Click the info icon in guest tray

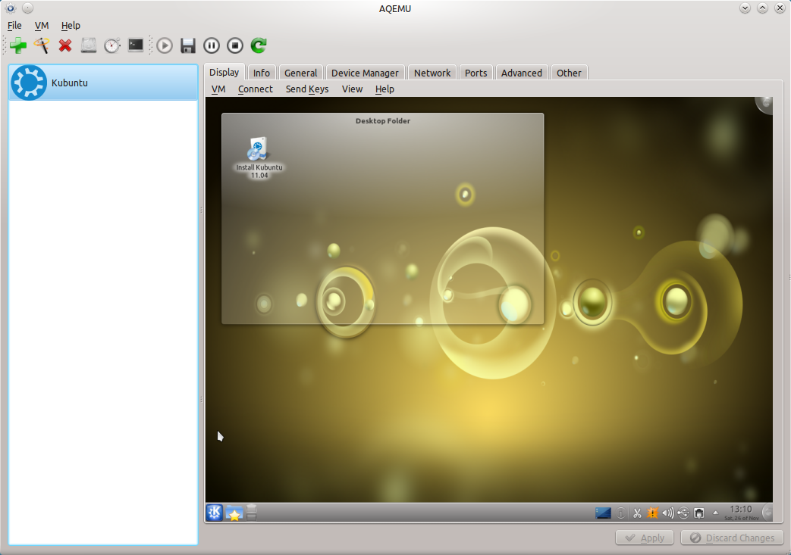[x=621, y=513]
